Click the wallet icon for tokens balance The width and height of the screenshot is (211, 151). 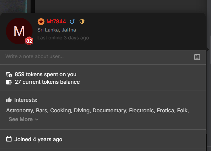tap(9, 82)
